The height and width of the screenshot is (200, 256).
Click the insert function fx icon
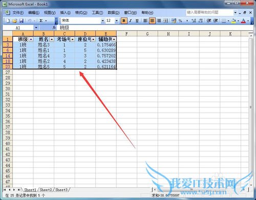point(54,28)
